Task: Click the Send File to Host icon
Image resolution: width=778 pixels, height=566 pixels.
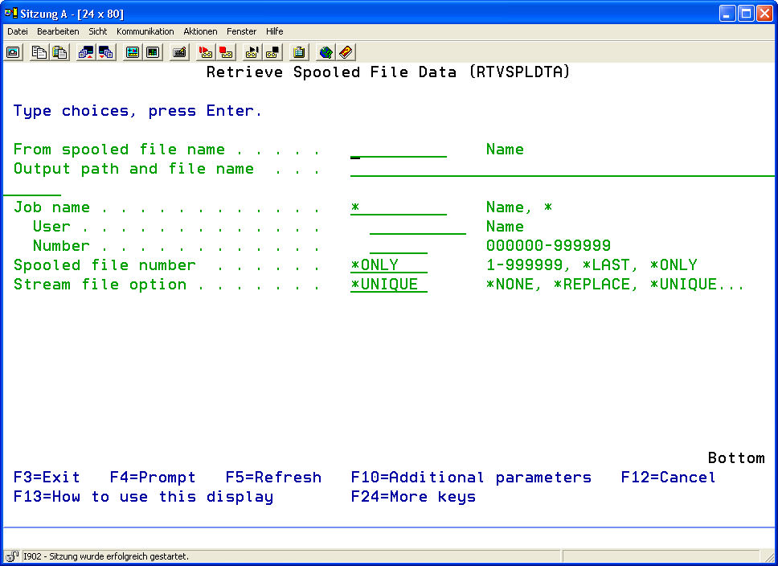Action: coord(86,52)
